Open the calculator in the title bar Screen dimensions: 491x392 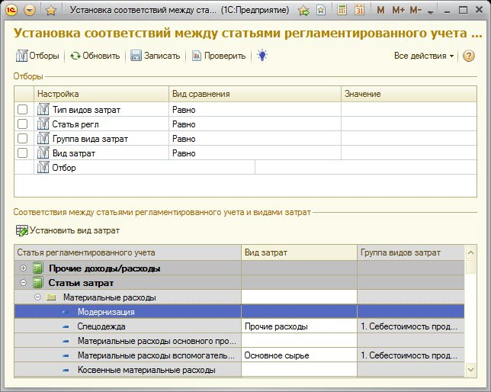click(x=342, y=11)
